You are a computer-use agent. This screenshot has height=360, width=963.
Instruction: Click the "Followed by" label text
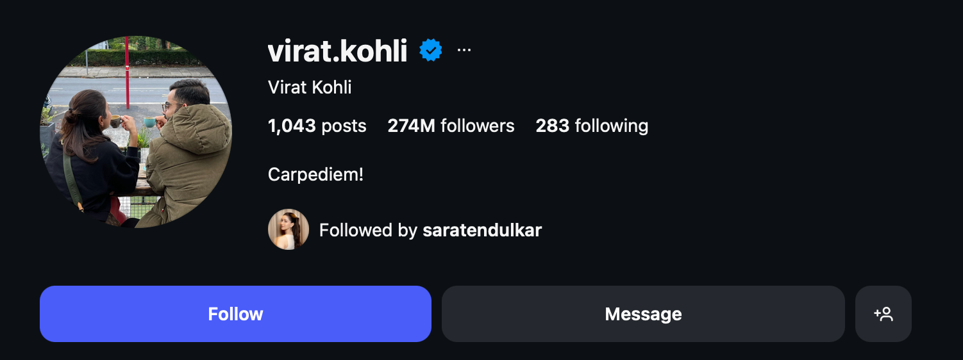(x=368, y=230)
